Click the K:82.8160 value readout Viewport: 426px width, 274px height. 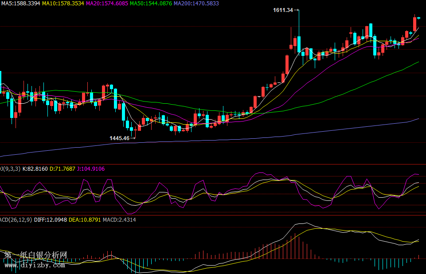coord(35,168)
